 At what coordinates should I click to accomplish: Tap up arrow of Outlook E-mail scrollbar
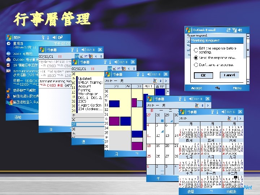[248, 36]
